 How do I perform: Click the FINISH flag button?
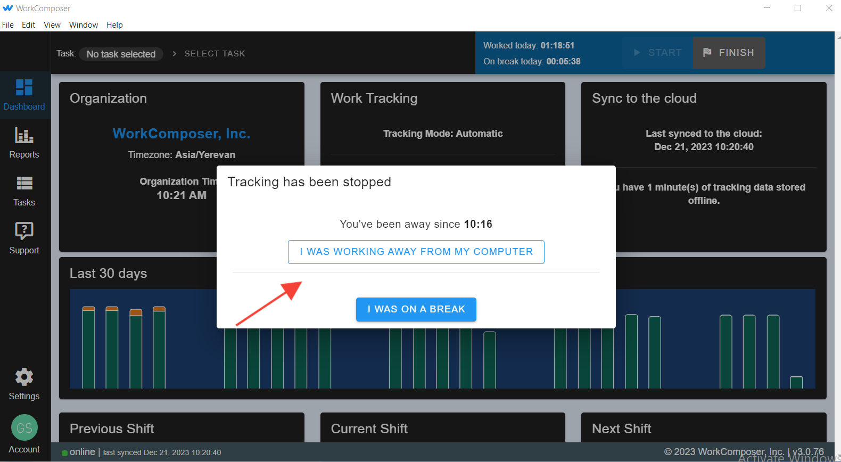pyautogui.click(x=729, y=53)
